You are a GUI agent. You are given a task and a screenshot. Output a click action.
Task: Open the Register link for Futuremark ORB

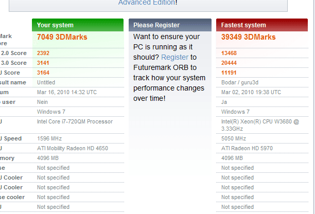coord(174,57)
